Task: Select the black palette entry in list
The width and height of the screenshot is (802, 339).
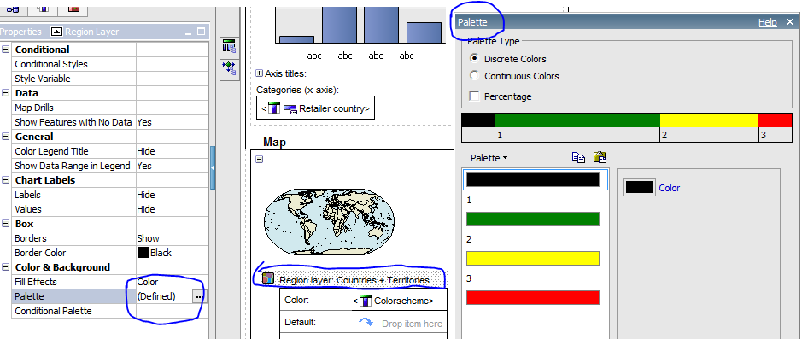Action: click(532, 179)
